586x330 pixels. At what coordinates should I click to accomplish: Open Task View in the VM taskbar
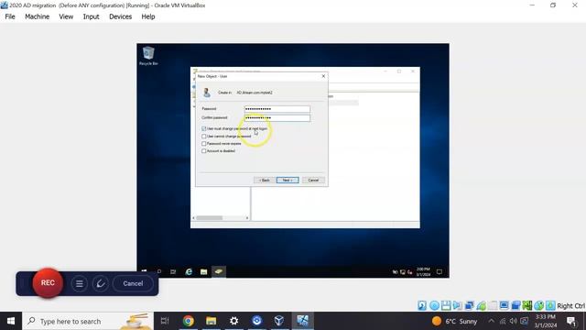(x=173, y=271)
